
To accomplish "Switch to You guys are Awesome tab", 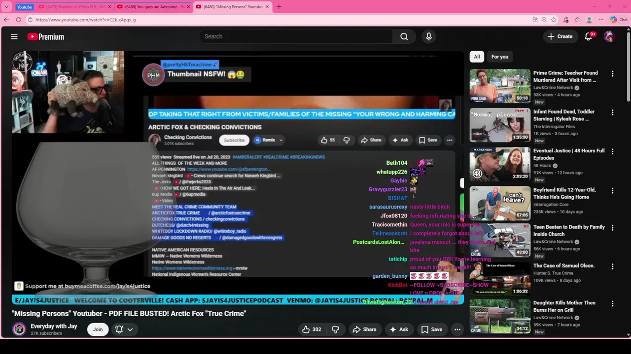I will [x=154, y=7].
